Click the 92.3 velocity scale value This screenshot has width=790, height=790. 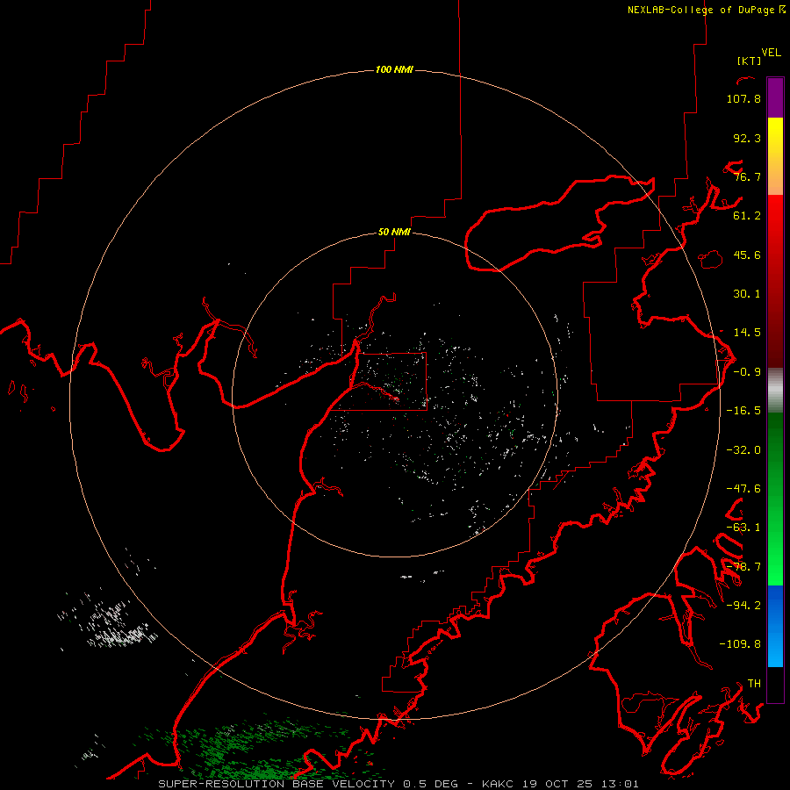pos(747,138)
